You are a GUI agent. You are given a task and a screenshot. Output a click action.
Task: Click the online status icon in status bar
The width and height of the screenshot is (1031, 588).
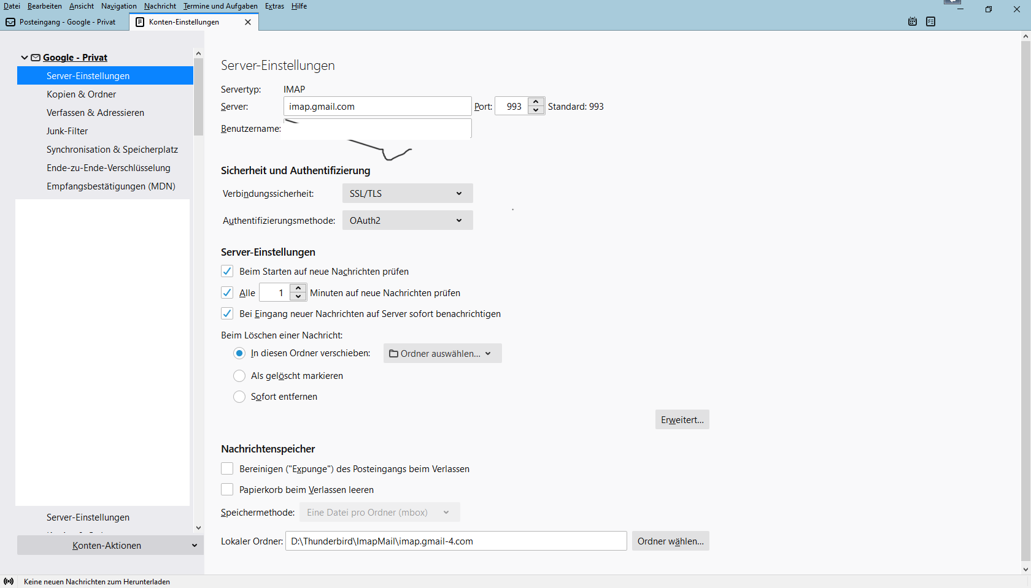coord(9,581)
